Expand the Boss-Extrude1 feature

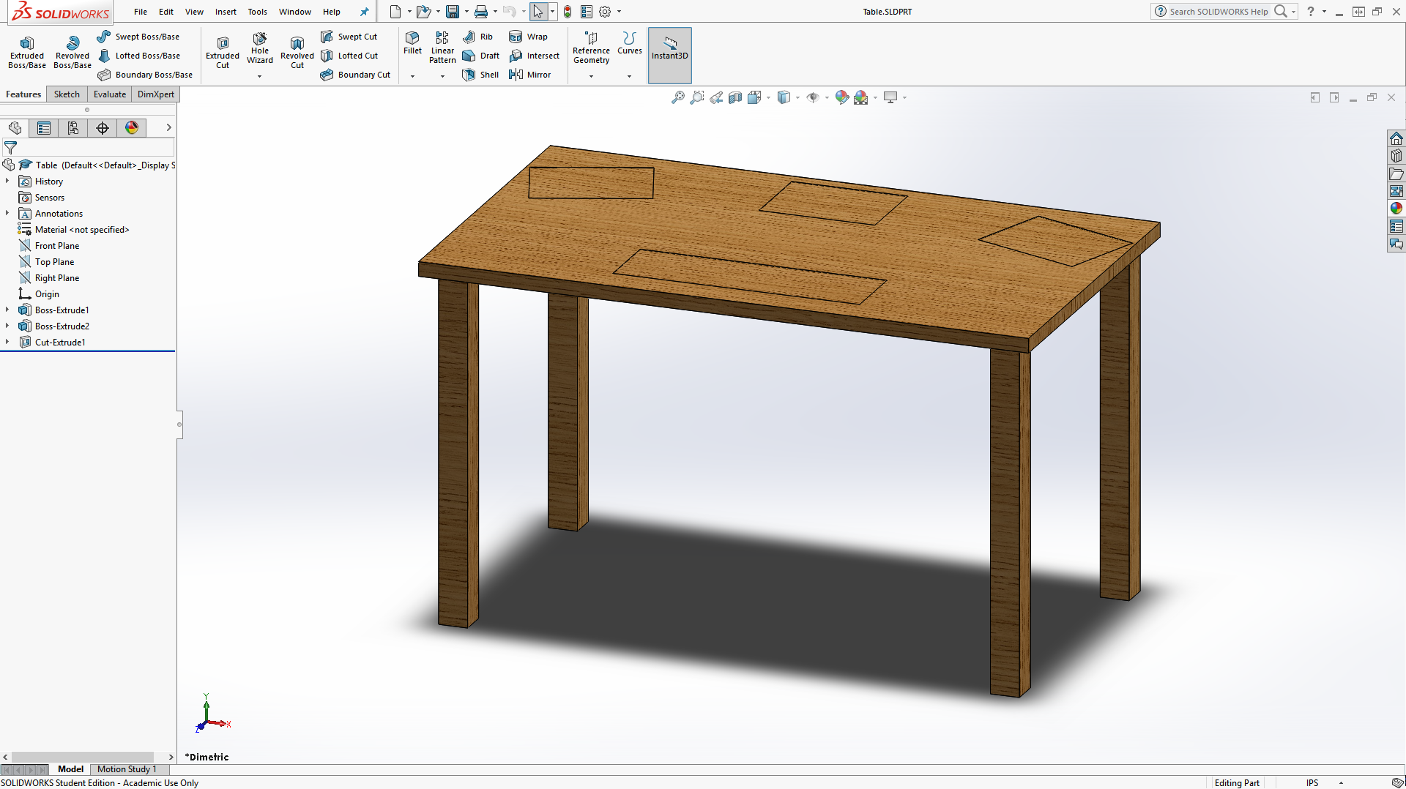(7, 310)
